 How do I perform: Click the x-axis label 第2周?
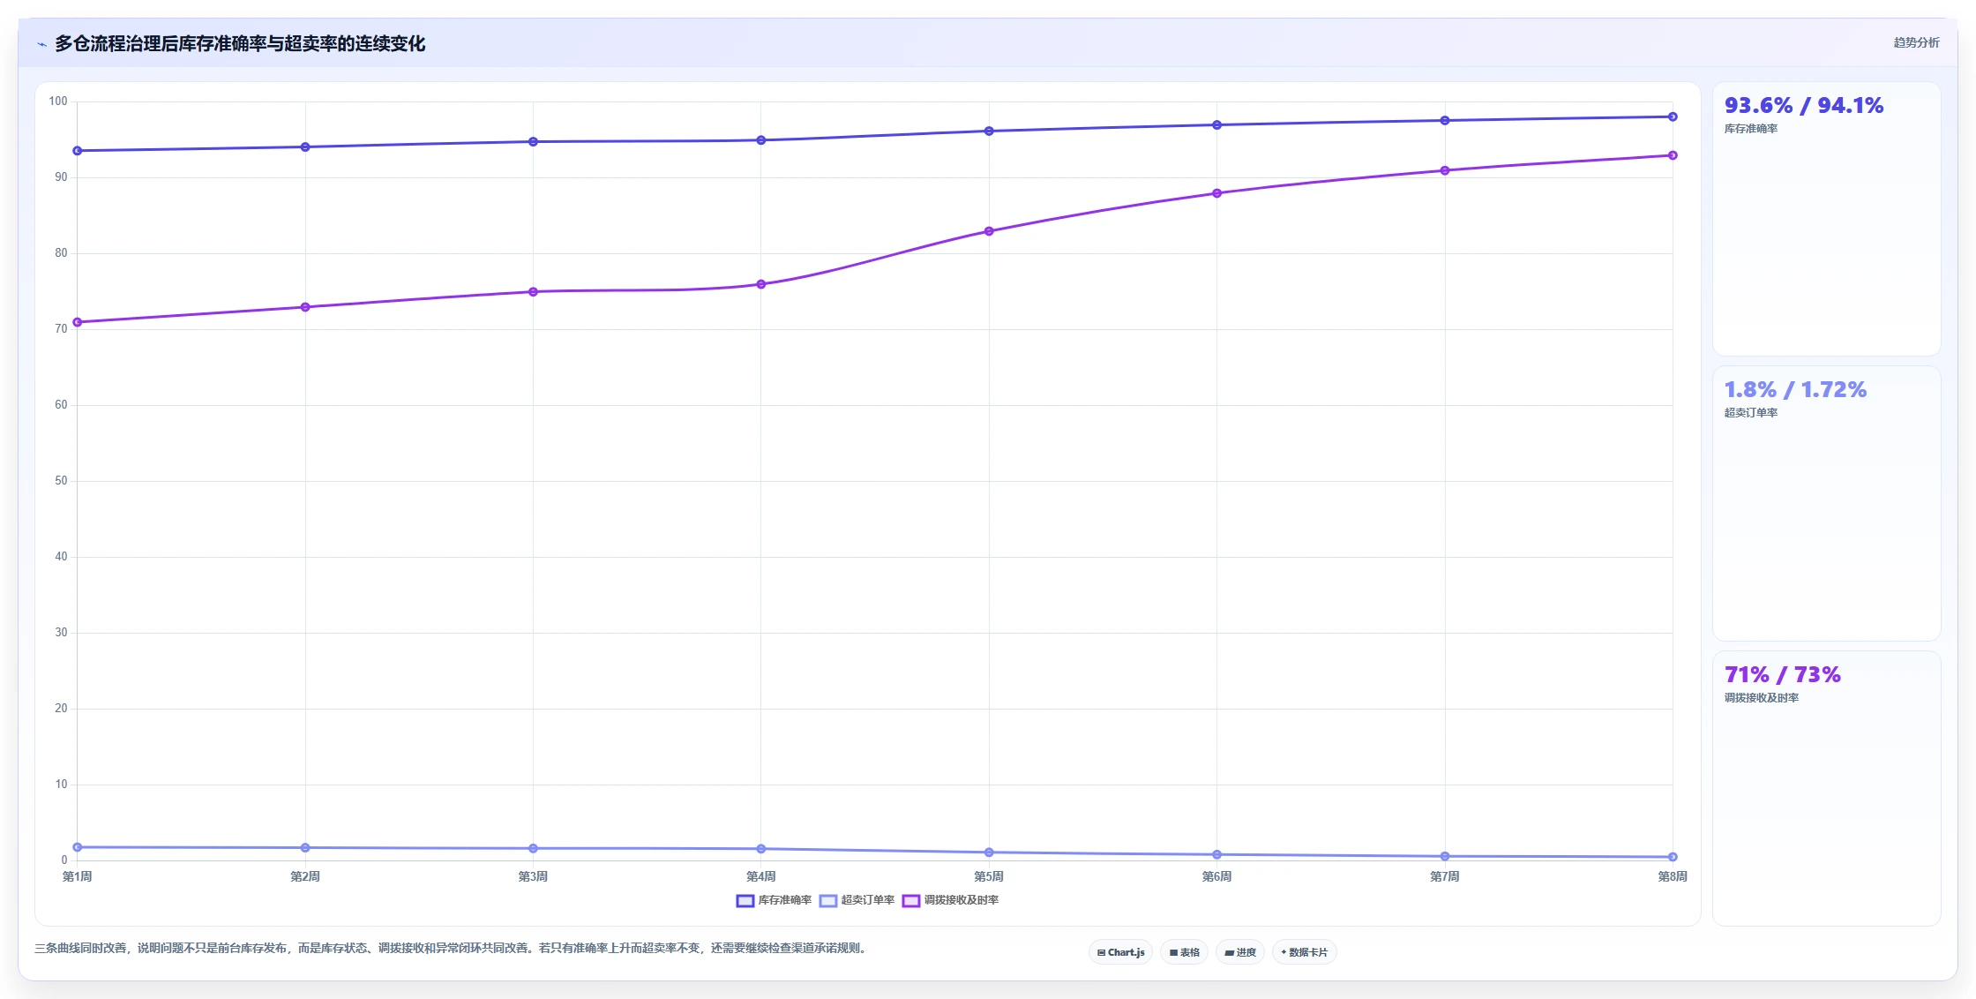[305, 876]
